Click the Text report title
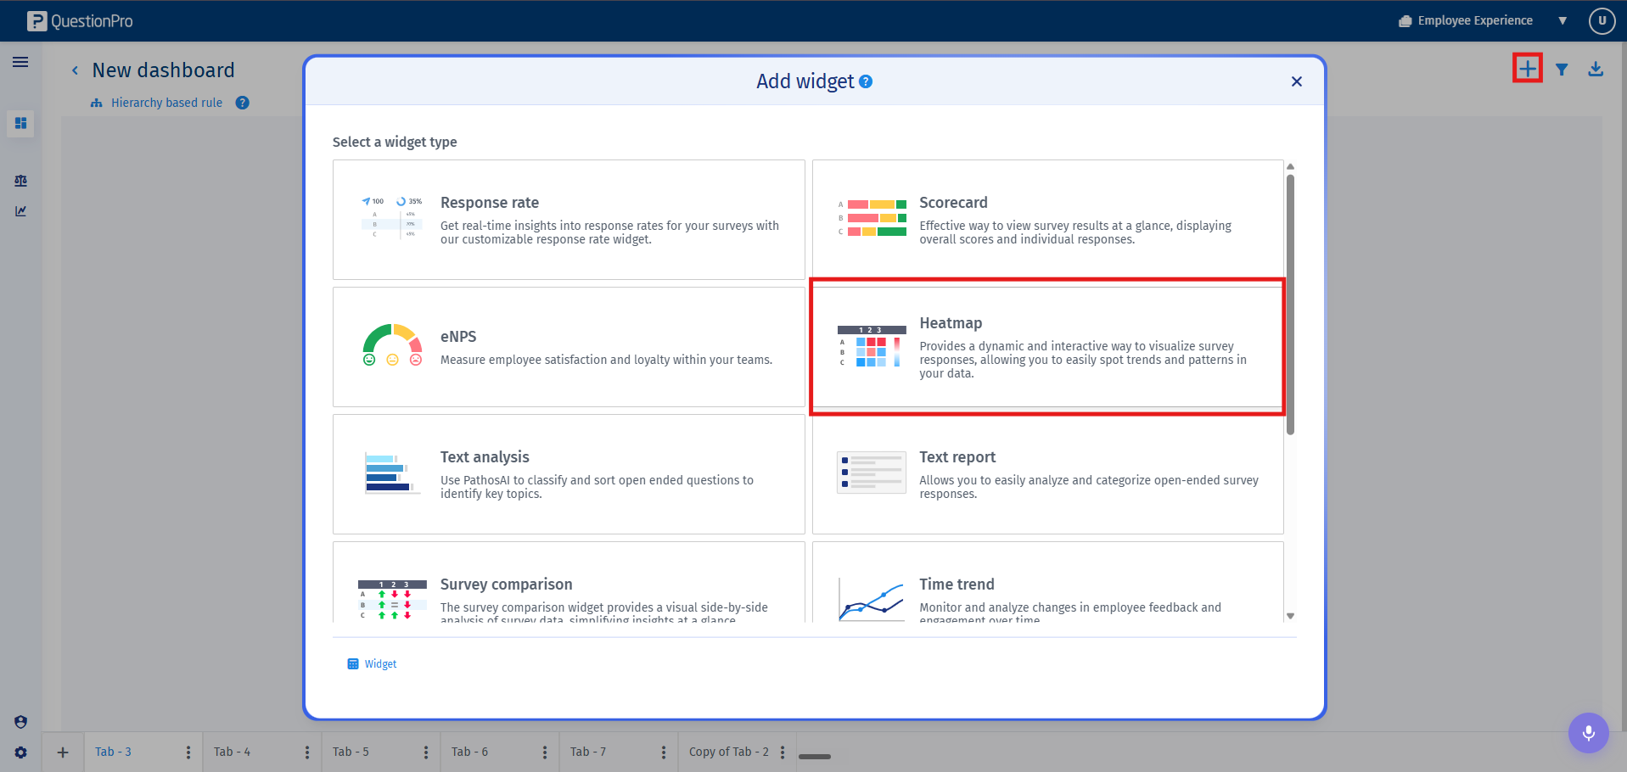The image size is (1627, 772). click(x=957, y=457)
